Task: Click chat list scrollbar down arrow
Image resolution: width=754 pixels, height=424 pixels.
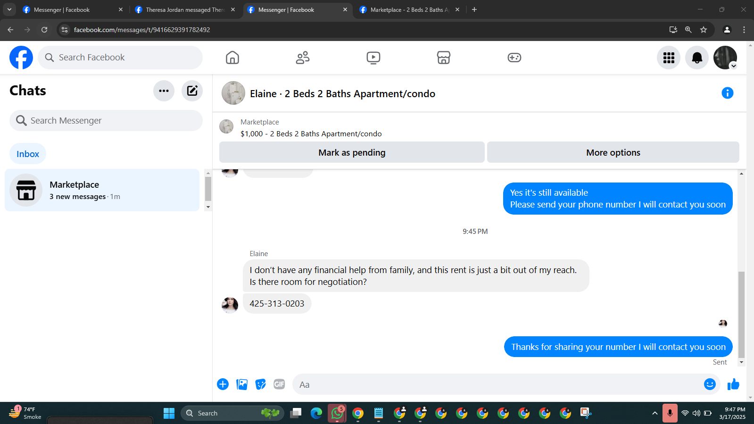Action: [x=208, y=207]
